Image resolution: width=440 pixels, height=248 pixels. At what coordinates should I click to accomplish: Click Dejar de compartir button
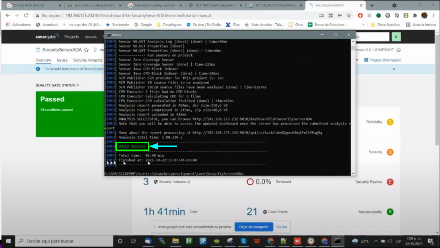(x=253, y=227)
